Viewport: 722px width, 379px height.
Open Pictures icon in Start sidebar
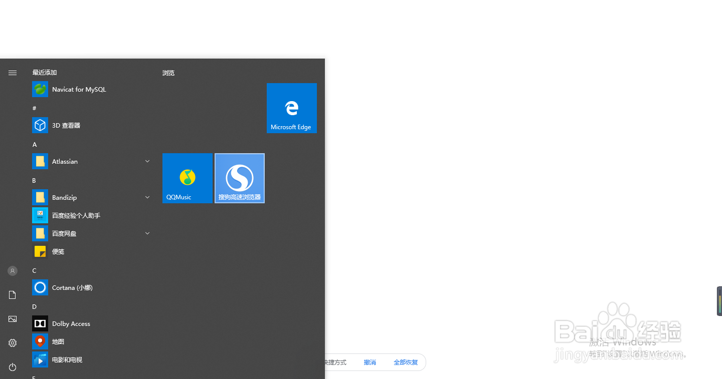point(13,319)
